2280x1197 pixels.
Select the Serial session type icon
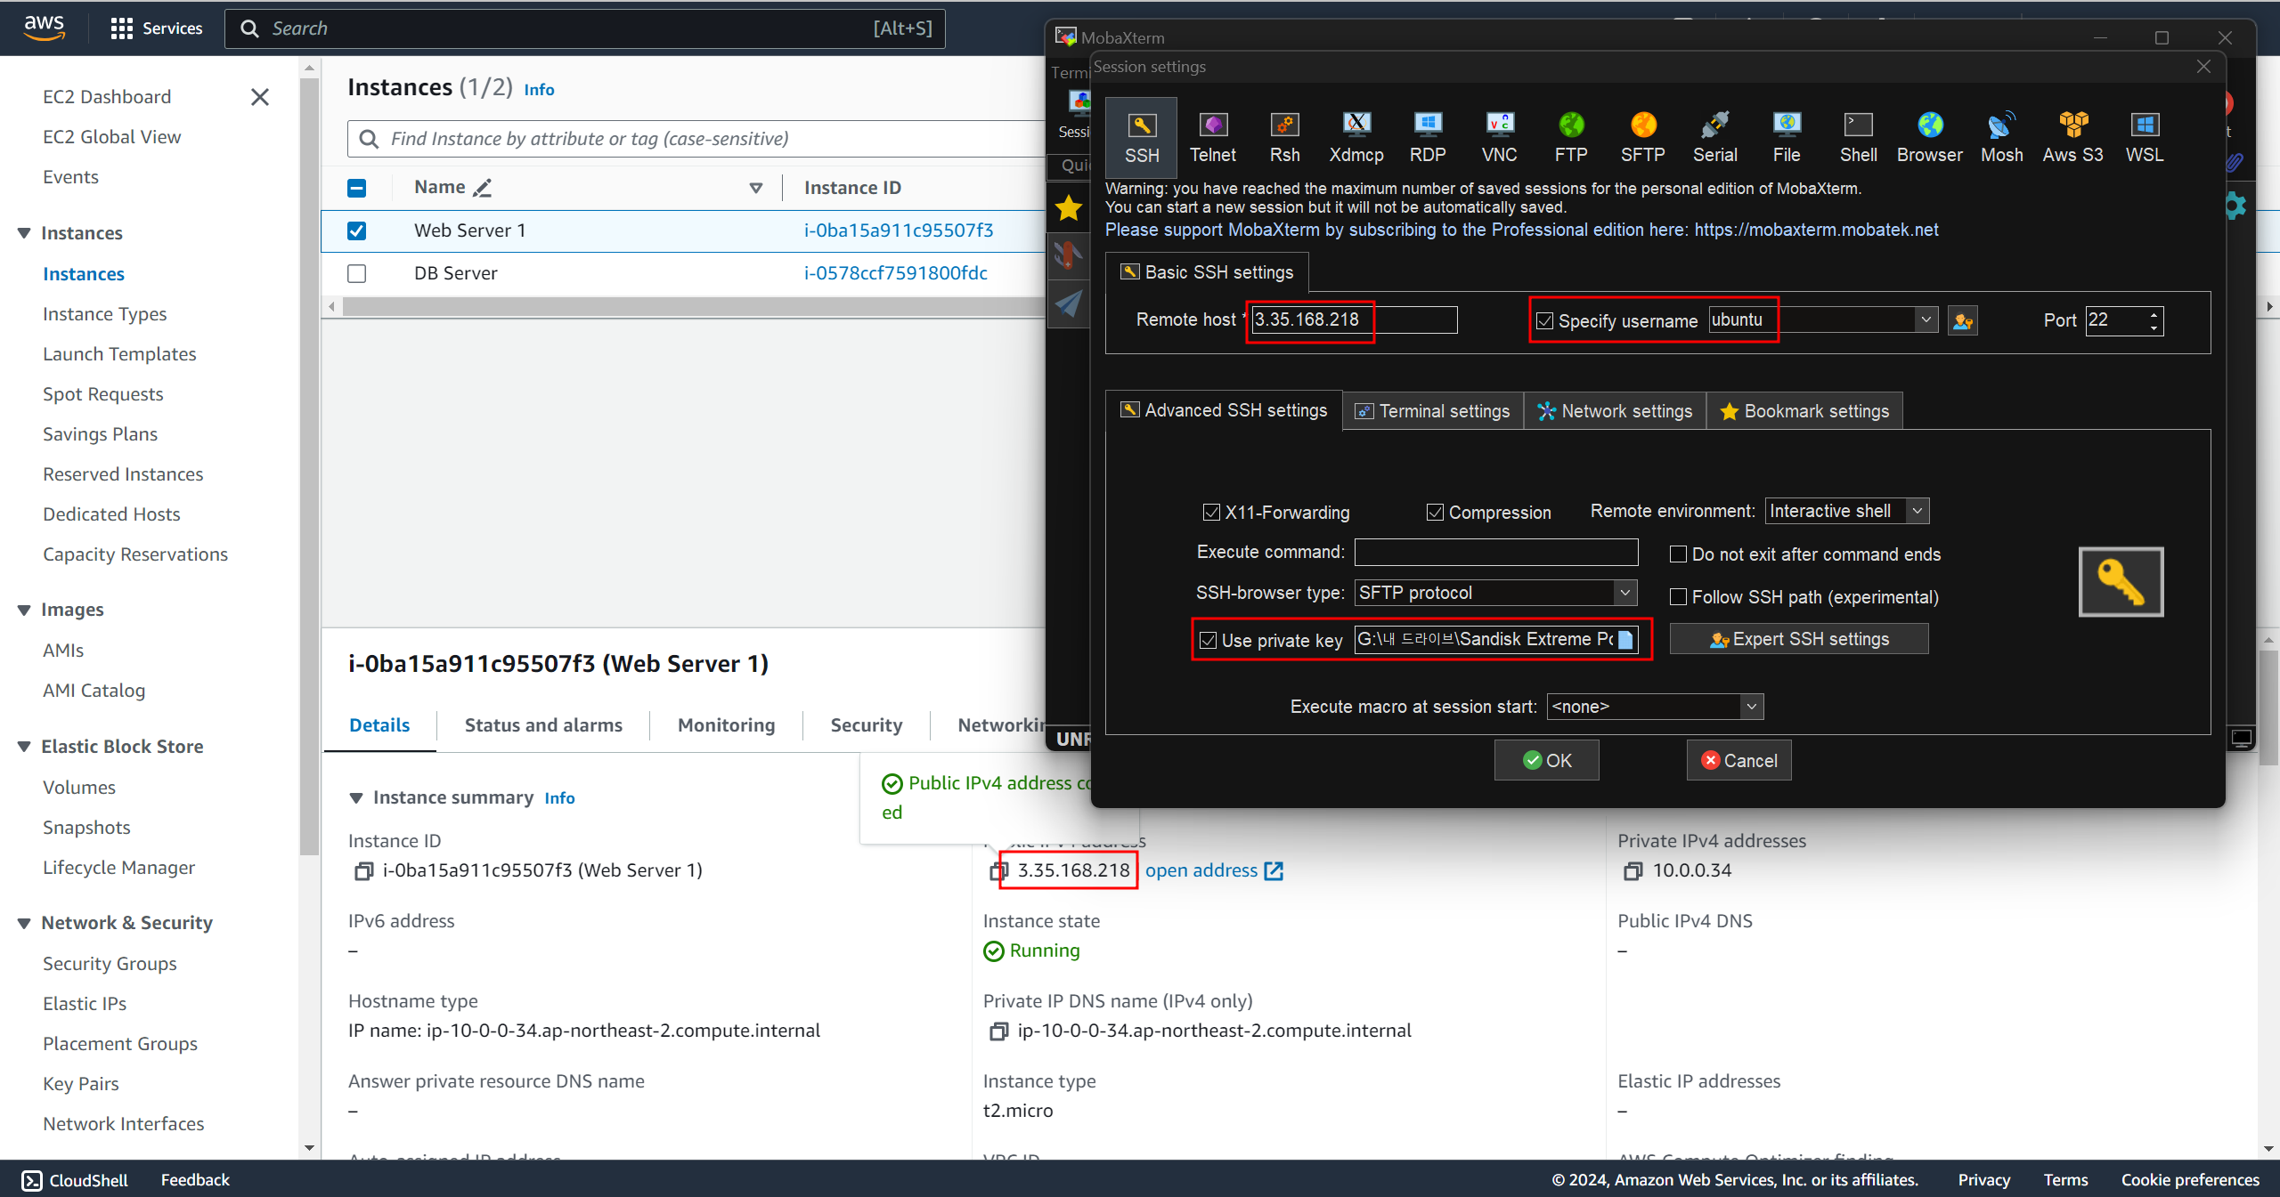[x=1715, y=136]
